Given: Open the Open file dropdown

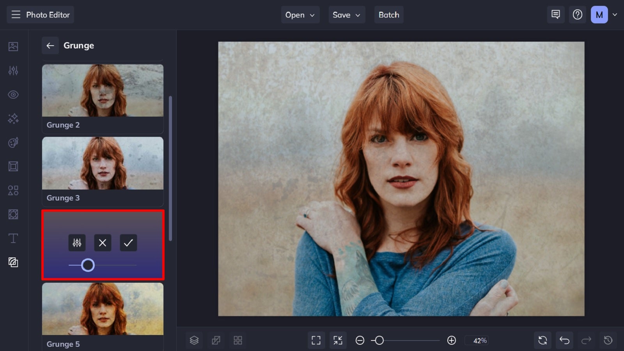Looking at the screenshot, I should point(300,15).
